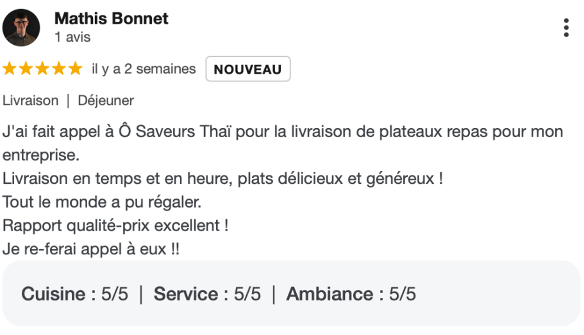Screen dimensions: 584x335
Task: Open the three-dot review options menu
Action: [x=565, y=28]
